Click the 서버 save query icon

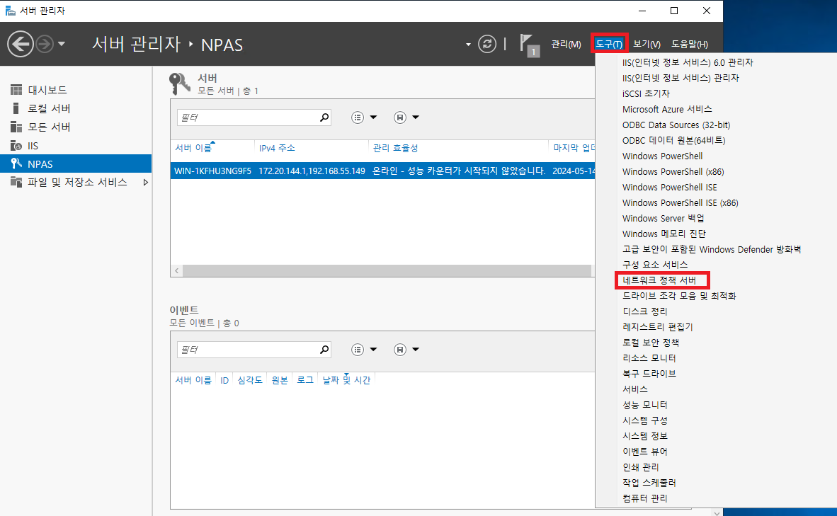click(x=400, y=117)
